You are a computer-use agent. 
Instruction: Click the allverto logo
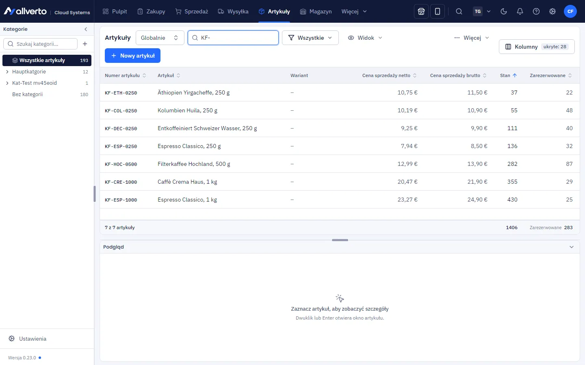[25, 11]
